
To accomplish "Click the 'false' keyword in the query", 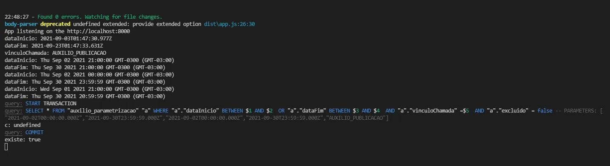I will pos(545,111).
